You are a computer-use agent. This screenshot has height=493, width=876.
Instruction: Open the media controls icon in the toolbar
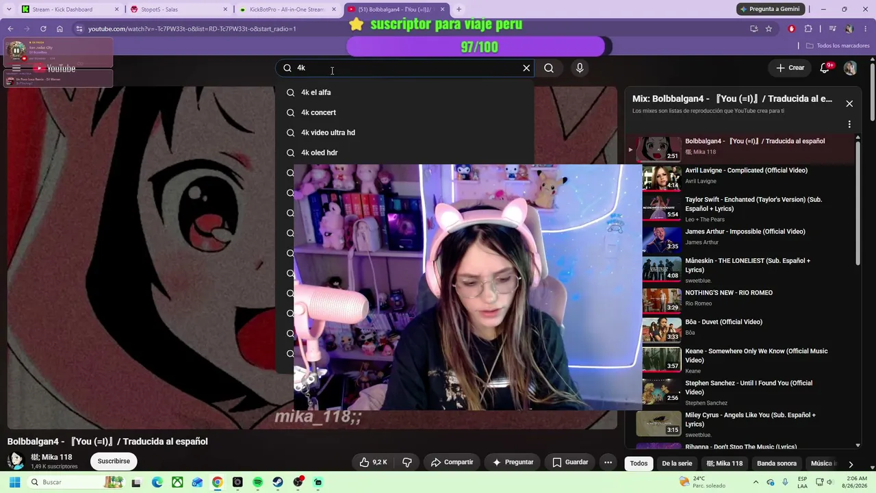tap(833, 29)
